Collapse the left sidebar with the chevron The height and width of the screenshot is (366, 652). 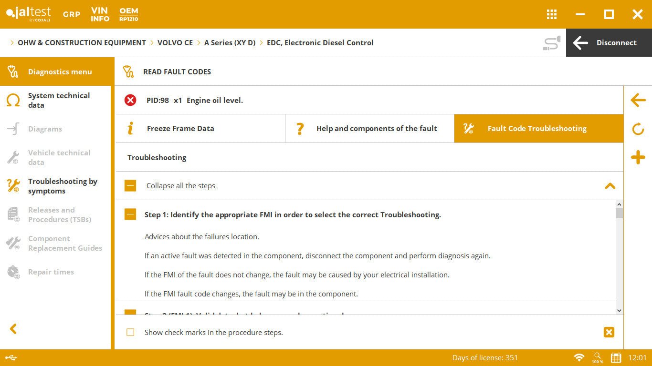point(13,329)
